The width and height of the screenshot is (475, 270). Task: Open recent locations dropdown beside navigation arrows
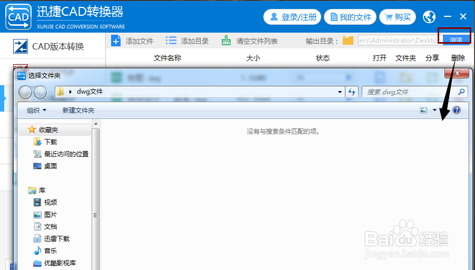(x=51, y=92)
